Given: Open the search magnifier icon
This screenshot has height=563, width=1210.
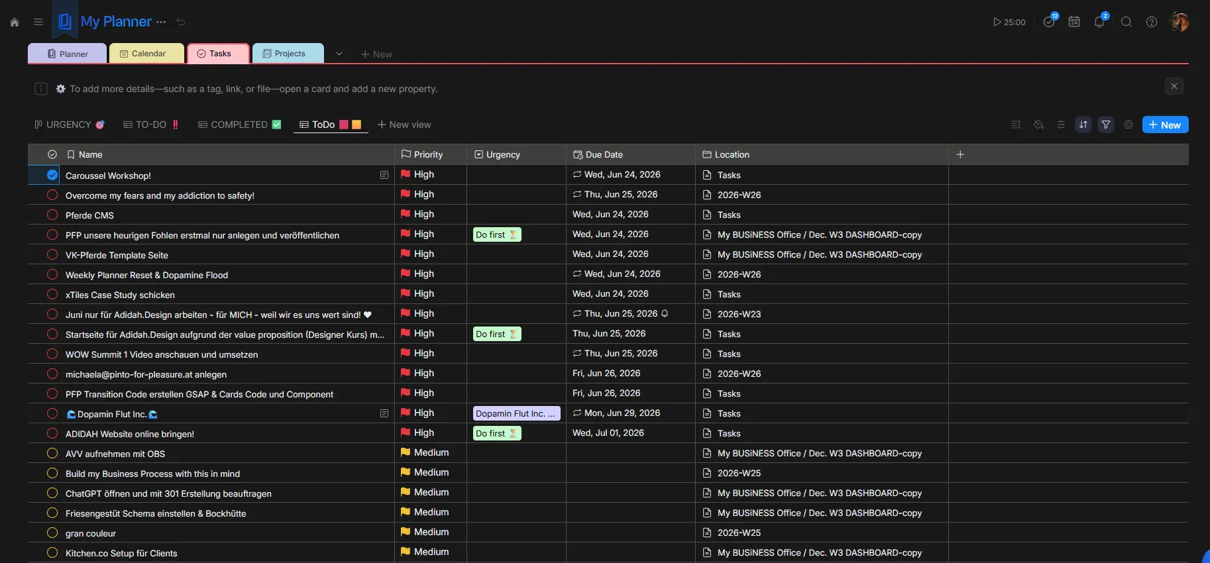Looking at the screenshot, I should coord(1126,22).
